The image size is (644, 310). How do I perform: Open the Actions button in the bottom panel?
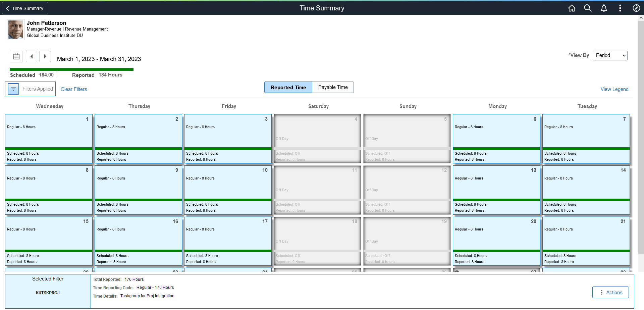coord(610,292)
